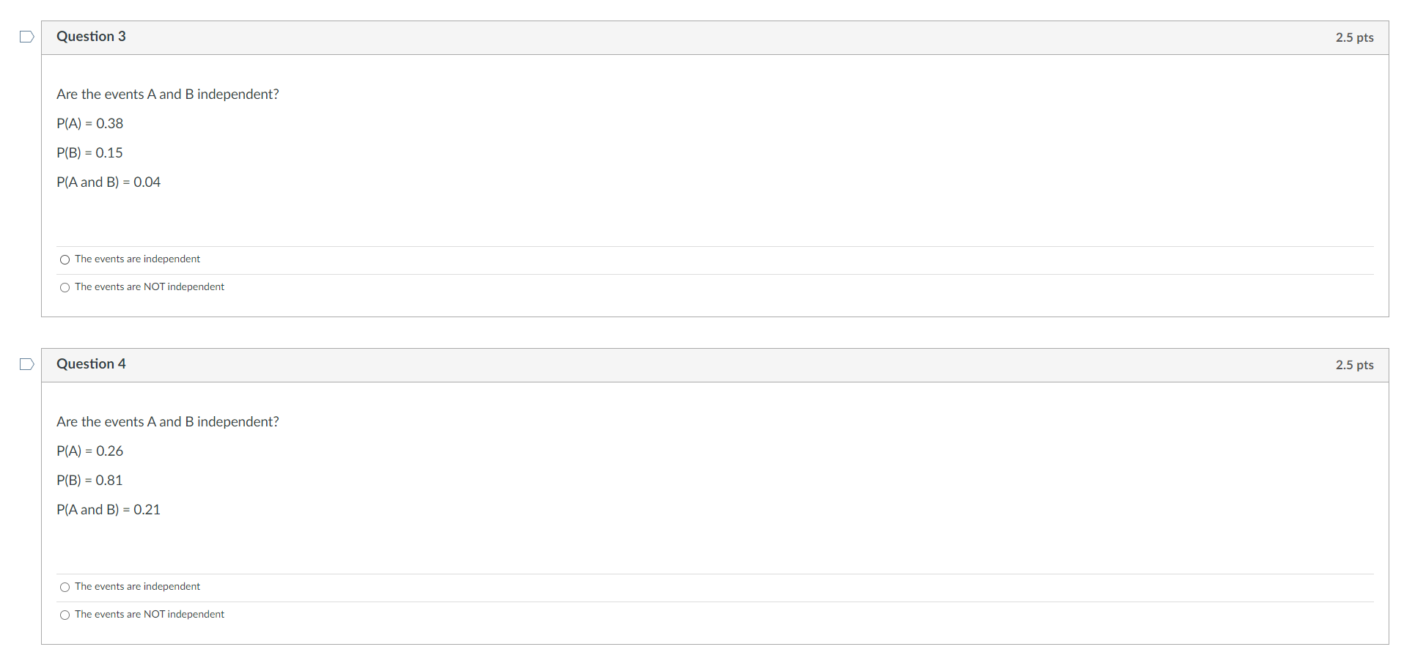Screen dimensions: 1404x655
Task: Click the bookmark marker beside Question 3
Action: [26, 36]
